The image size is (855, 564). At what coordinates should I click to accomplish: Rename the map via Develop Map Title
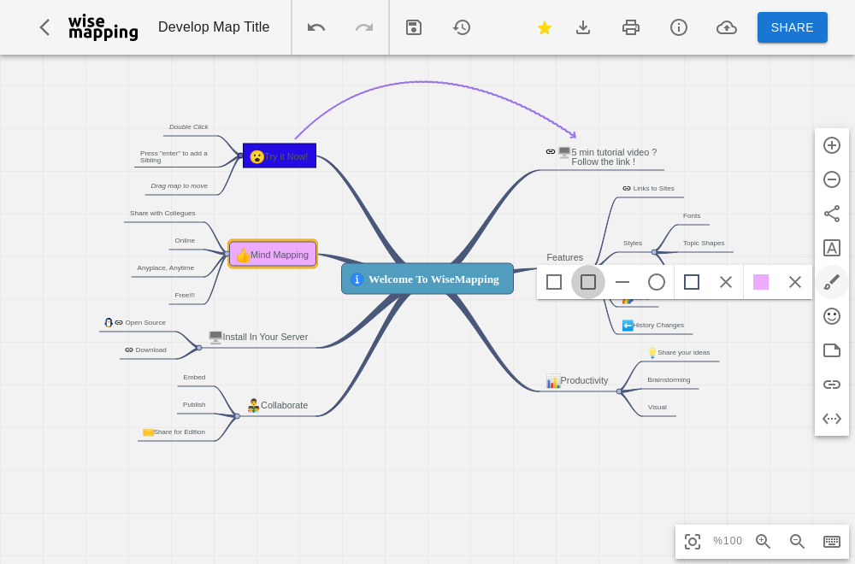[214, 27]
